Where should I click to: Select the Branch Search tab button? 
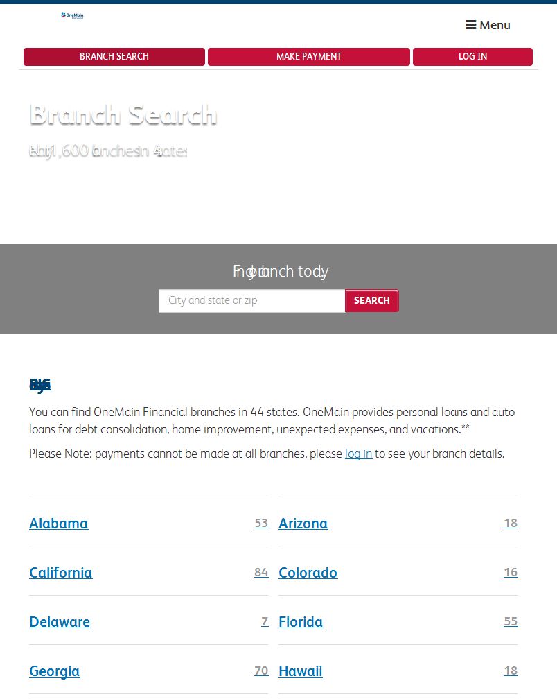(x=114, y=57)
